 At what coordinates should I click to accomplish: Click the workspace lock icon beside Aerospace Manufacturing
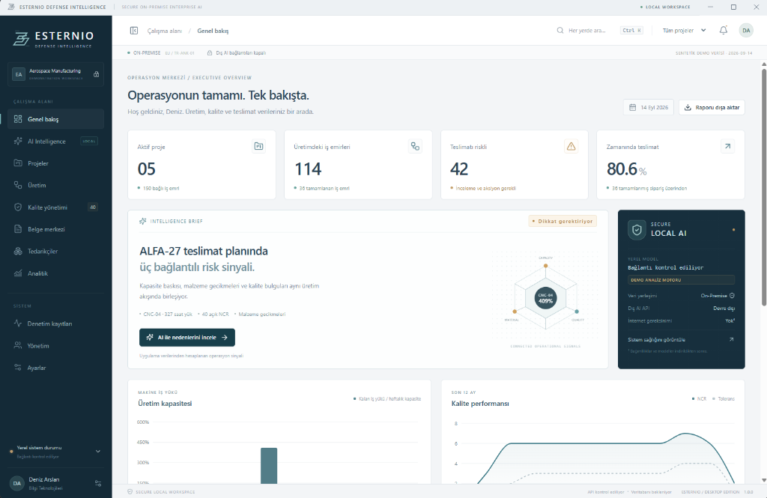click(97, 74)
